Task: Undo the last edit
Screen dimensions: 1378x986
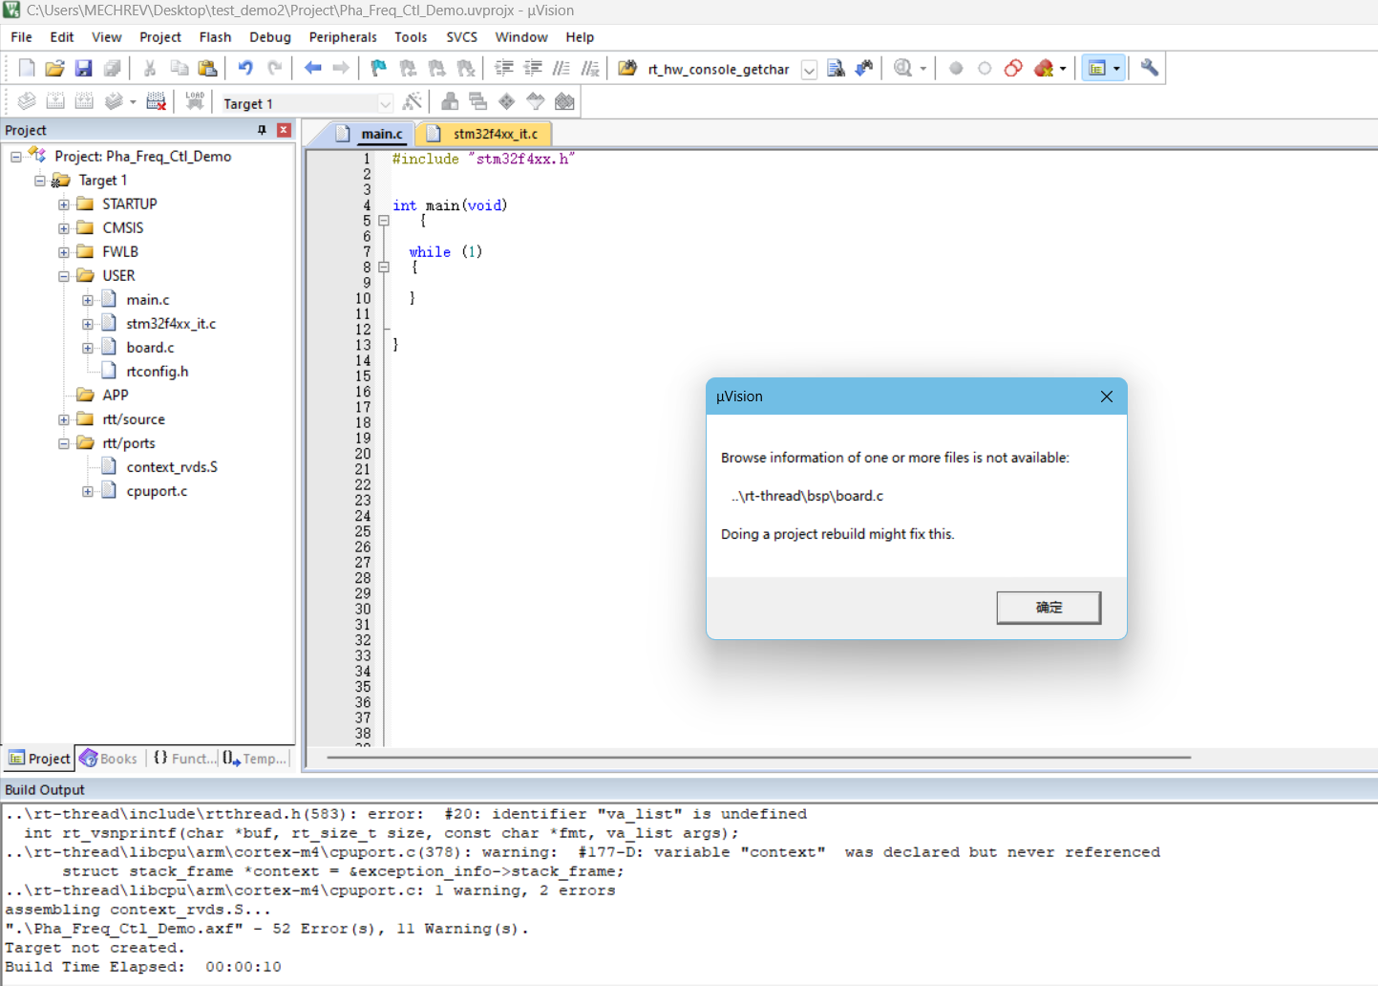Action: coord(246,68)
